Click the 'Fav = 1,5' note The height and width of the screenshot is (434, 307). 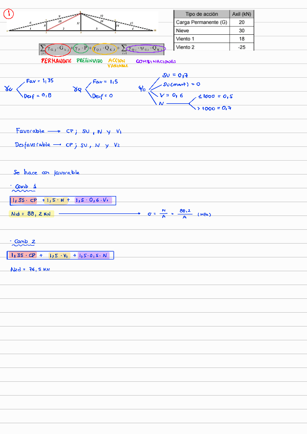pyautogui.click(x=105, y=82)
